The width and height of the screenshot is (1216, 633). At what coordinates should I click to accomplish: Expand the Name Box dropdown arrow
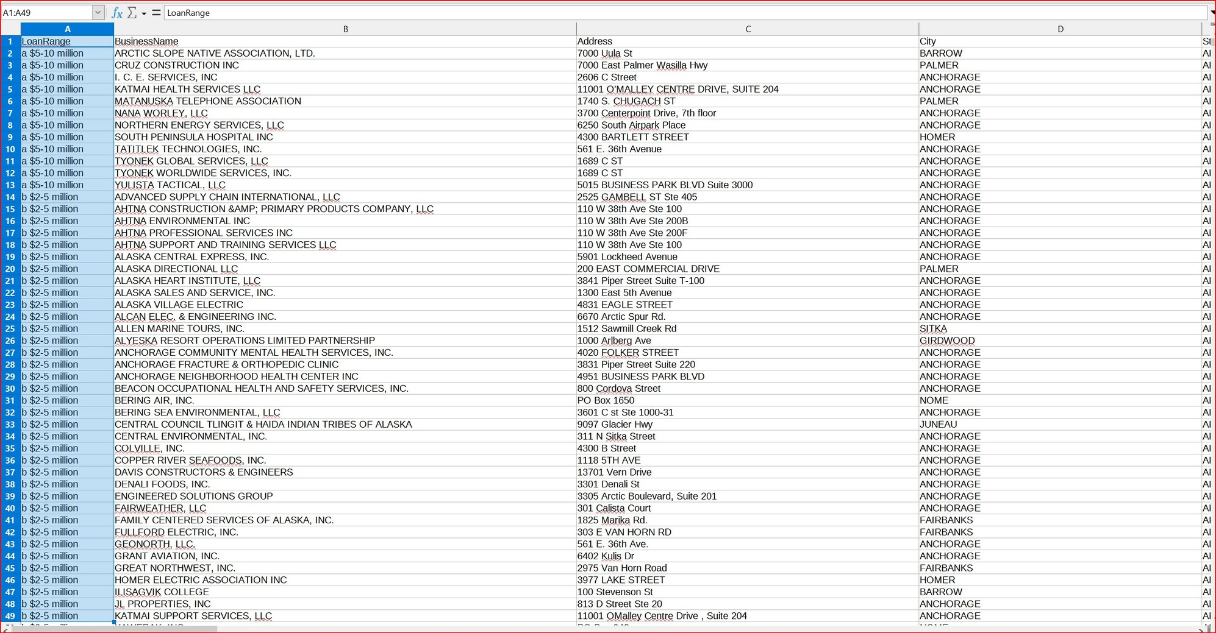point(98,13)
